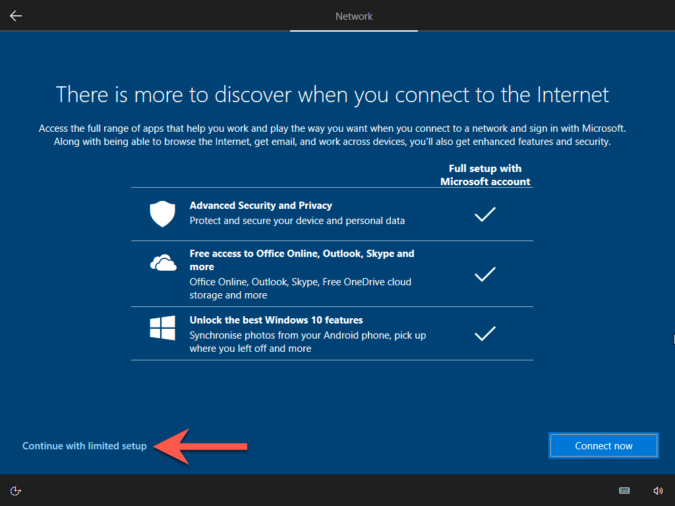Open the Ease of Access options
This screenshot has height=506, width=675.
click(16, 490)
